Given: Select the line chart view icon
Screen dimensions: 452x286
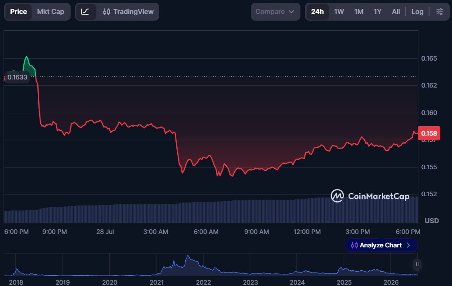Looking at the screenshot, I should (x=85, y=12).
